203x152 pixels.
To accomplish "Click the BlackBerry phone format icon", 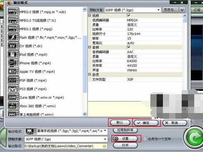I will click(x=31, y=131).
